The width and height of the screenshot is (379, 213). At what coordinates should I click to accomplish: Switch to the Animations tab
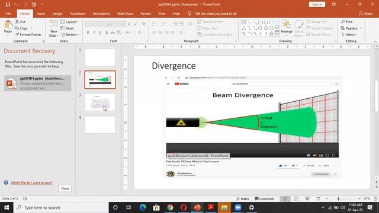click(x=101, y=14)
